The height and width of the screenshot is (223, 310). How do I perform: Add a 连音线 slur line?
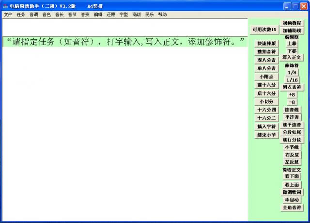point(292,110)
